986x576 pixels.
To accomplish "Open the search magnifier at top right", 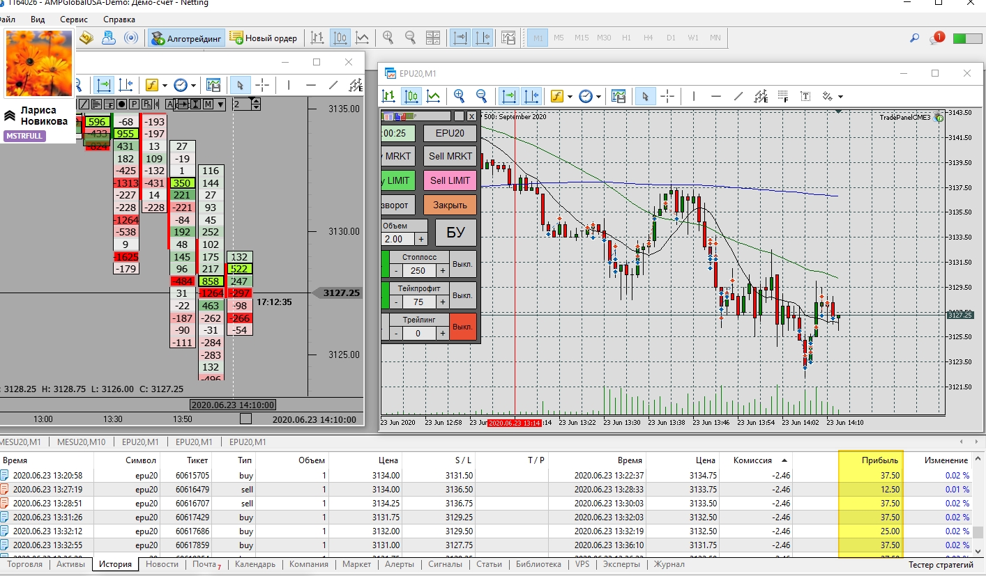I will point(914,38).
